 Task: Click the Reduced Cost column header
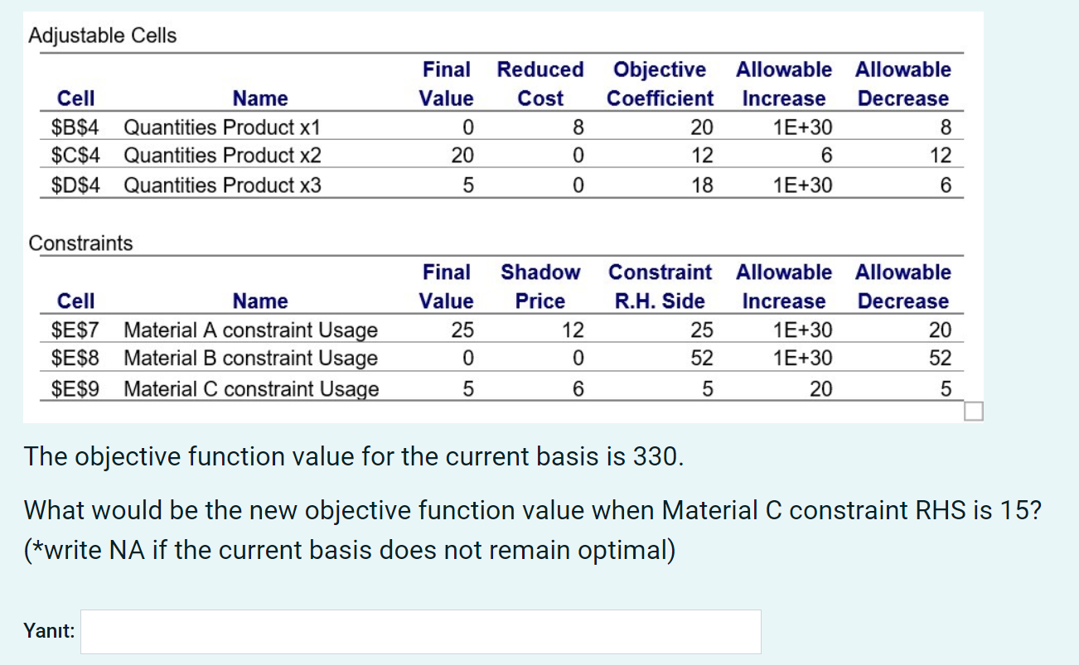(x=539, y=83)
